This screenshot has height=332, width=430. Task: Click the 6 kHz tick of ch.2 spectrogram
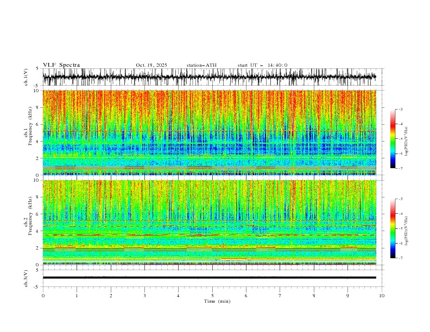(38, 214)
